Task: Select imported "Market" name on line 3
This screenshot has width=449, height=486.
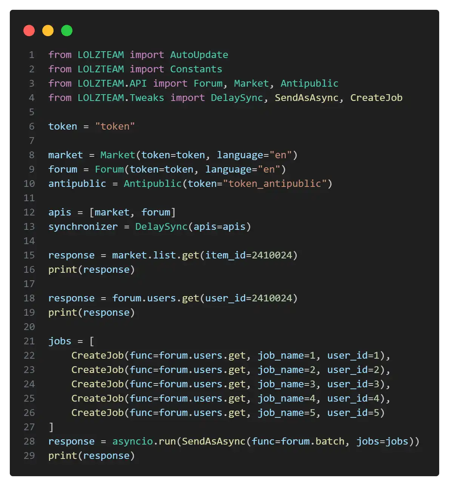Action: [251, 84]
